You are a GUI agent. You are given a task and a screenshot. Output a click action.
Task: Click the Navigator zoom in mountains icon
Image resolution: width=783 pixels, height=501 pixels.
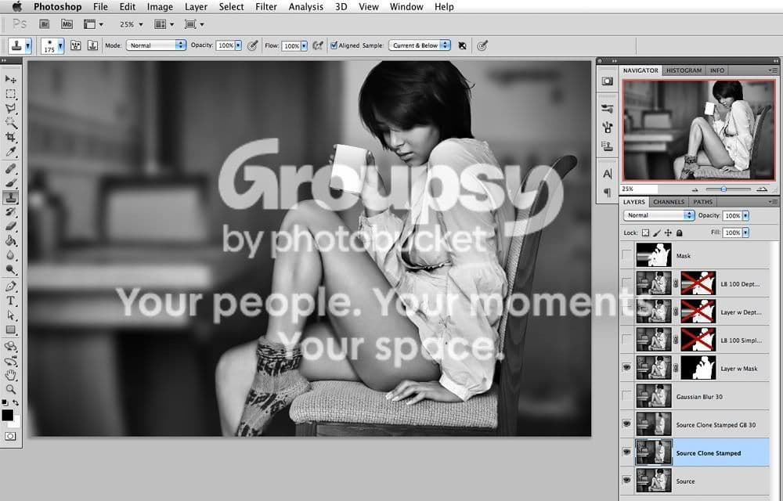point(762,189)
